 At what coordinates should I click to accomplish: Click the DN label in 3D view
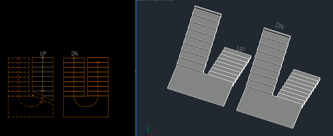[x=279, y=26]
